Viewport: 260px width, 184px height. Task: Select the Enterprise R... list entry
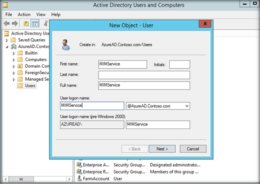pyautogui.click(x=96, y=172)
